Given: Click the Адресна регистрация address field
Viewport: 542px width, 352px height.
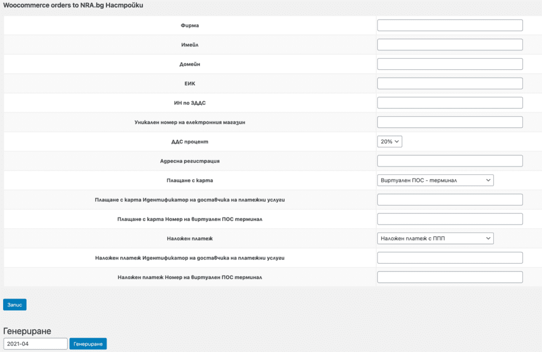Looking at the screenshot, I should click(449, 160).
